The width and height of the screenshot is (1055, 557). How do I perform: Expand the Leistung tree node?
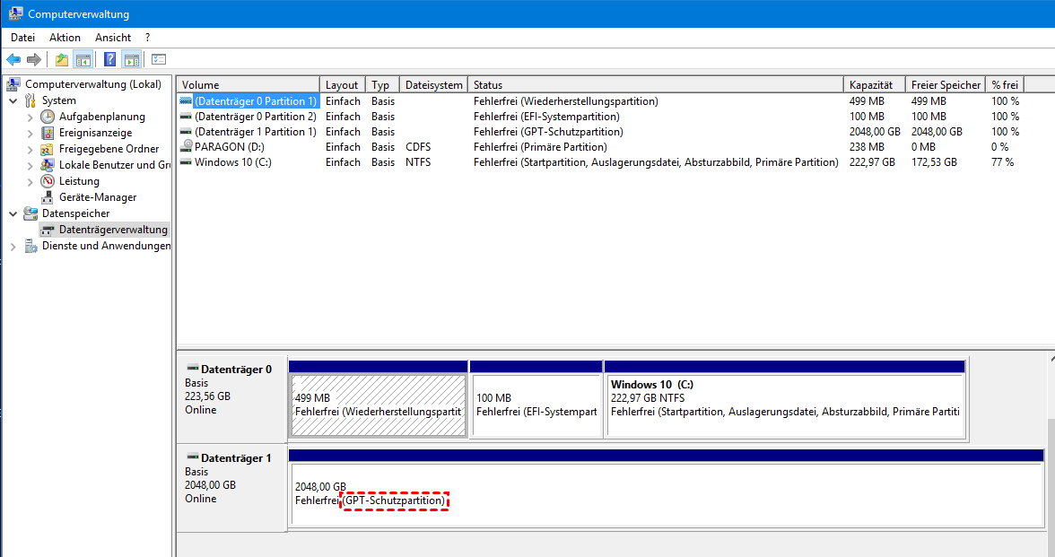[30, 182]
